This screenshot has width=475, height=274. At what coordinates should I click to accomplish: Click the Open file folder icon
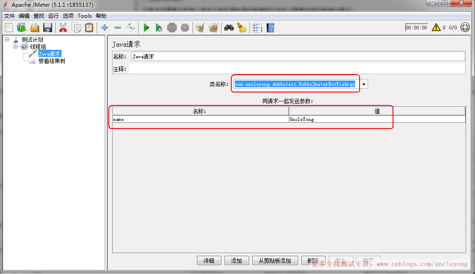[x=35, y=28]
